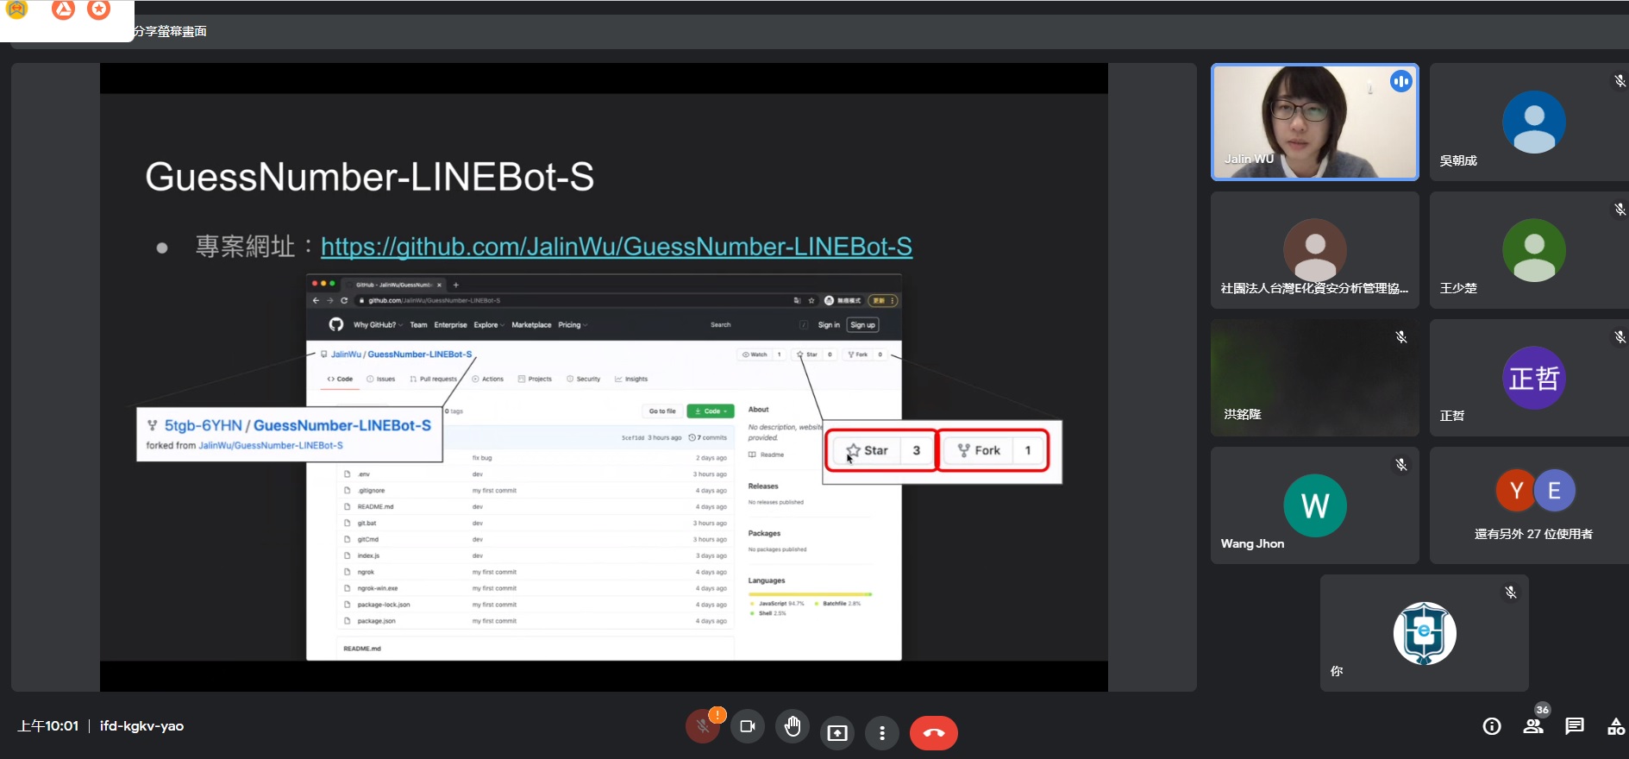Click the 分享螢幕畫面 label at top

[x=171, y=31]
